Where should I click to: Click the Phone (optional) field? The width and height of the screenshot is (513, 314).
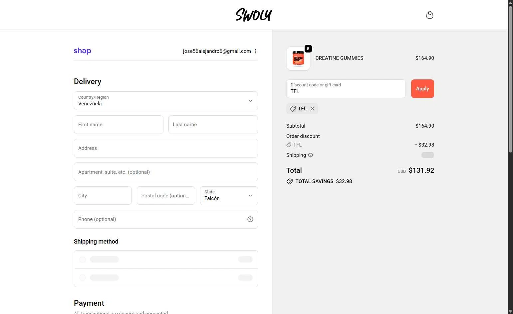pyautogui.click(x=166, y=219)
